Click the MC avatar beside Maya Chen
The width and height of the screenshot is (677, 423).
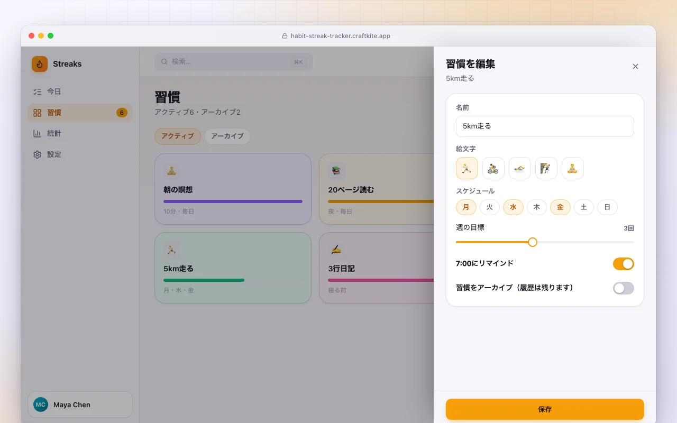41,404
